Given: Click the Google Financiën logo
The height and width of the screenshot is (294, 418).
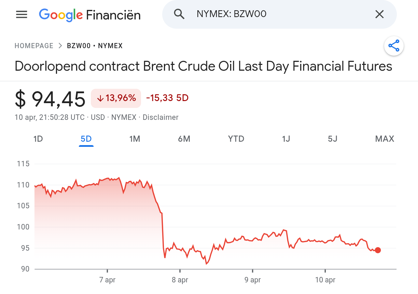Looking at the screenshot, I should coord(90,15).
